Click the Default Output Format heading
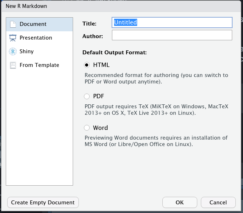243x213 pixels. pos(114,52)
